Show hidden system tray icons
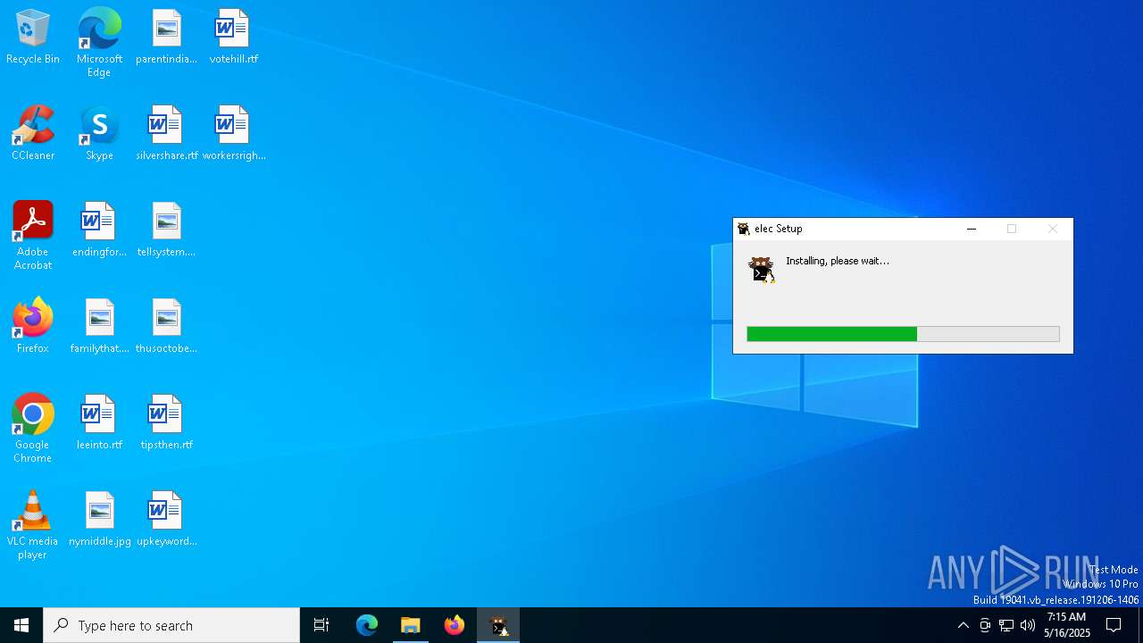1143x643 pixels. click(963, 625)
